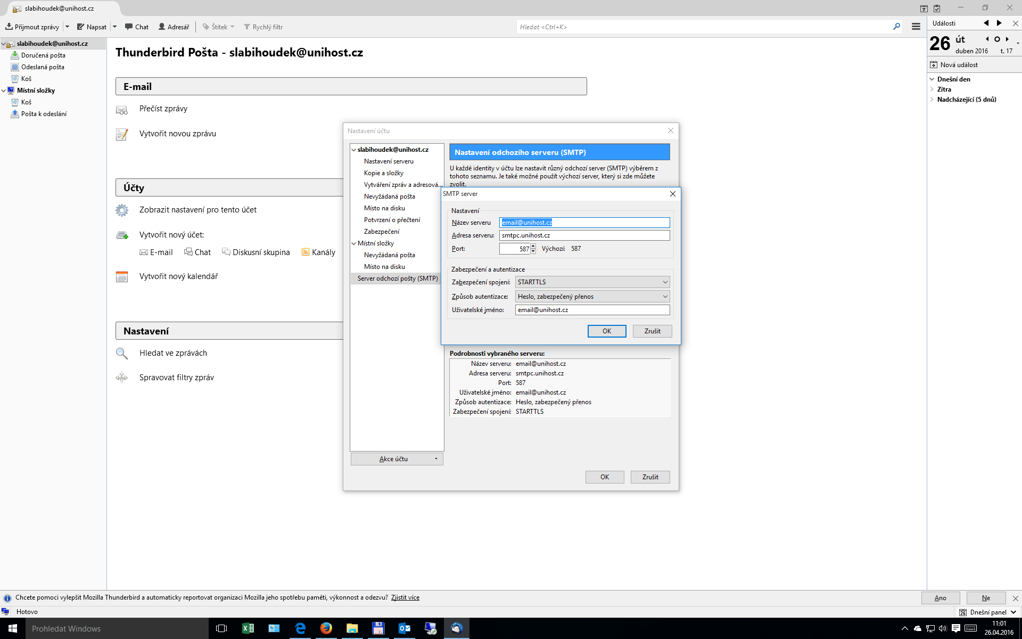Screen dimensions: 1022x639
Task: Click Zrušit in the Nastavení účtu dialog
Action: coord(650,477)
